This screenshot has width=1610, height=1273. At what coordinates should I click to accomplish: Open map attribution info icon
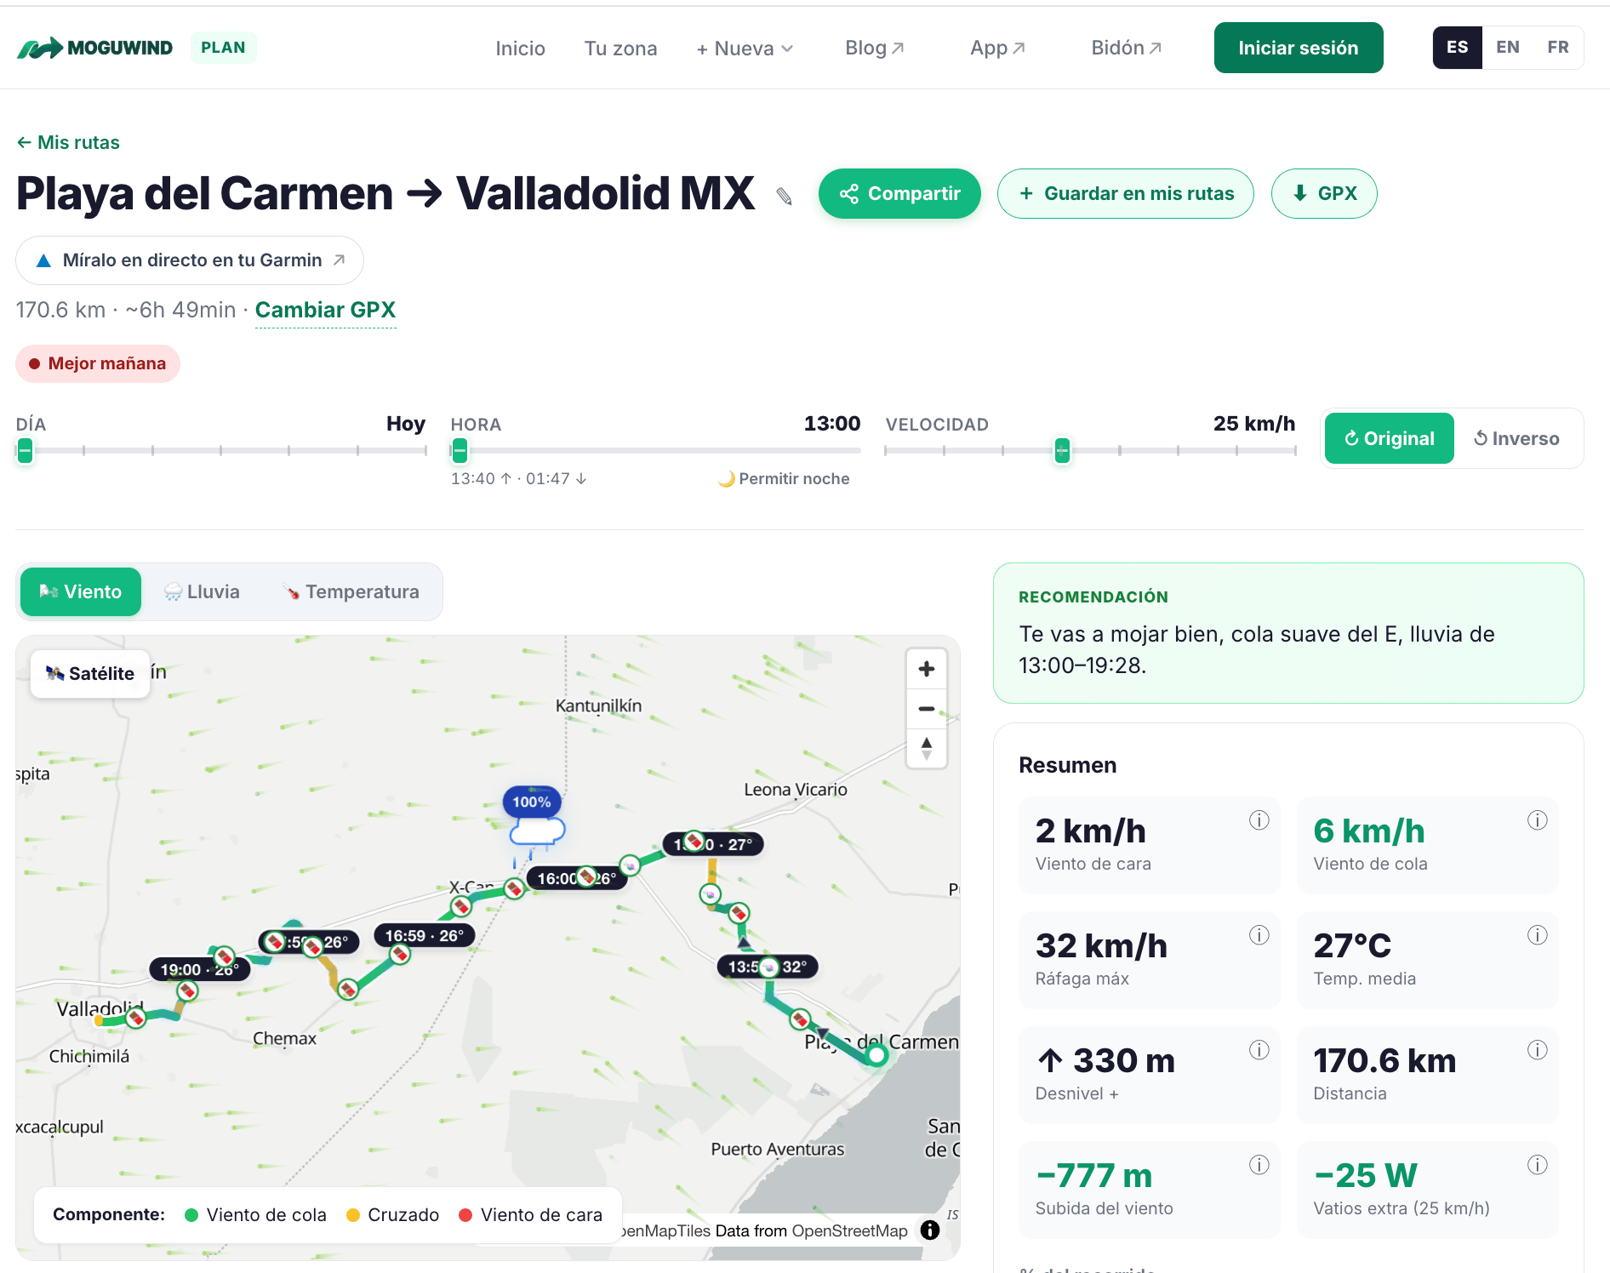[930, 1230]
